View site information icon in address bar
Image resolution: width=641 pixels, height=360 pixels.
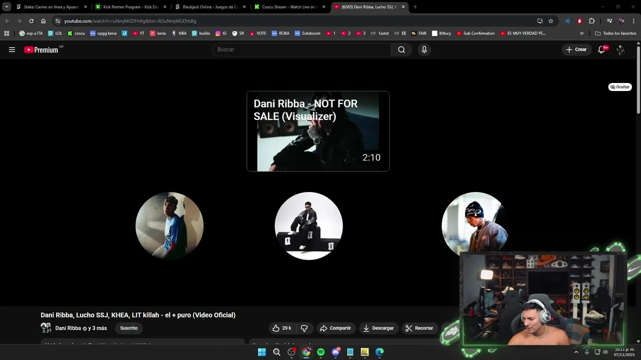pyautogui.click(x=58, y=21)
